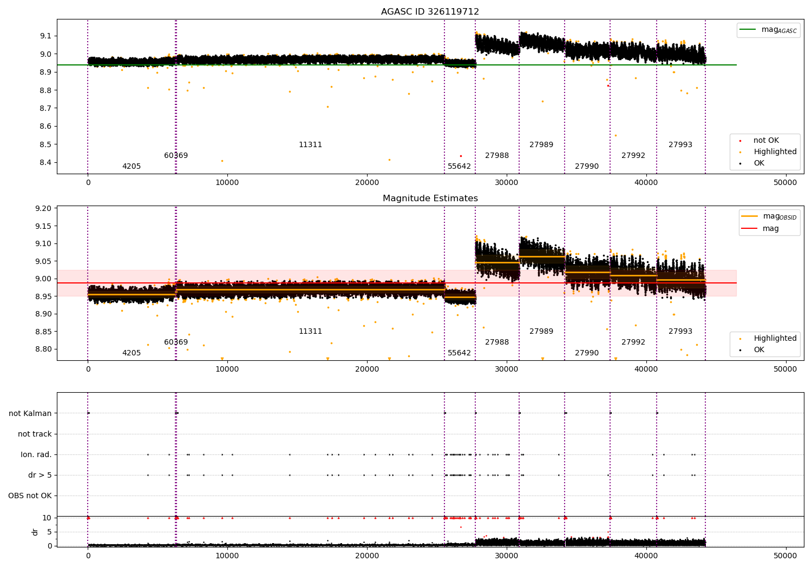The image size is (812, 568).
Task: Click obsid label 27989 in middle plot
Action: point(541,332)
